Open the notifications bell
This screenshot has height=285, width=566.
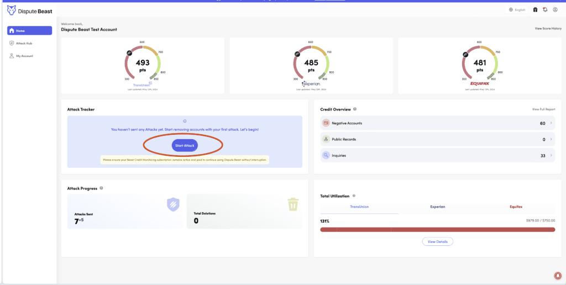(x=545, y=9)
